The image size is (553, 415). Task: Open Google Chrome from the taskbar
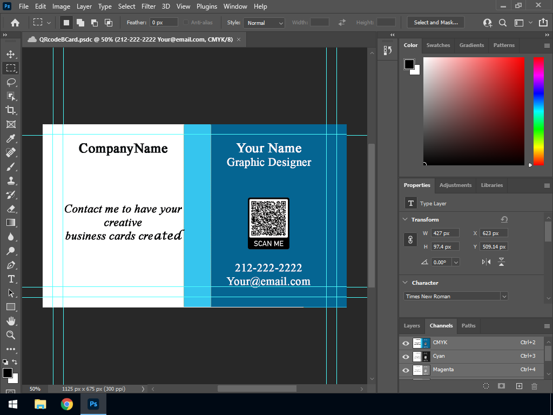click(66, 404)
